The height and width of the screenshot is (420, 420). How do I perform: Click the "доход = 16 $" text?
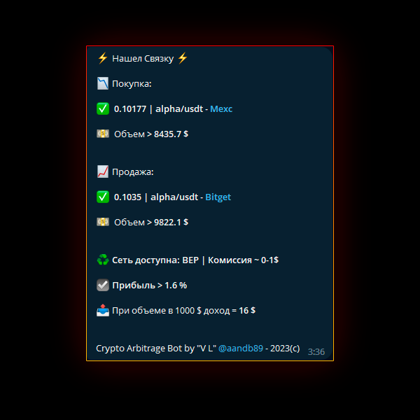(230, 311)
